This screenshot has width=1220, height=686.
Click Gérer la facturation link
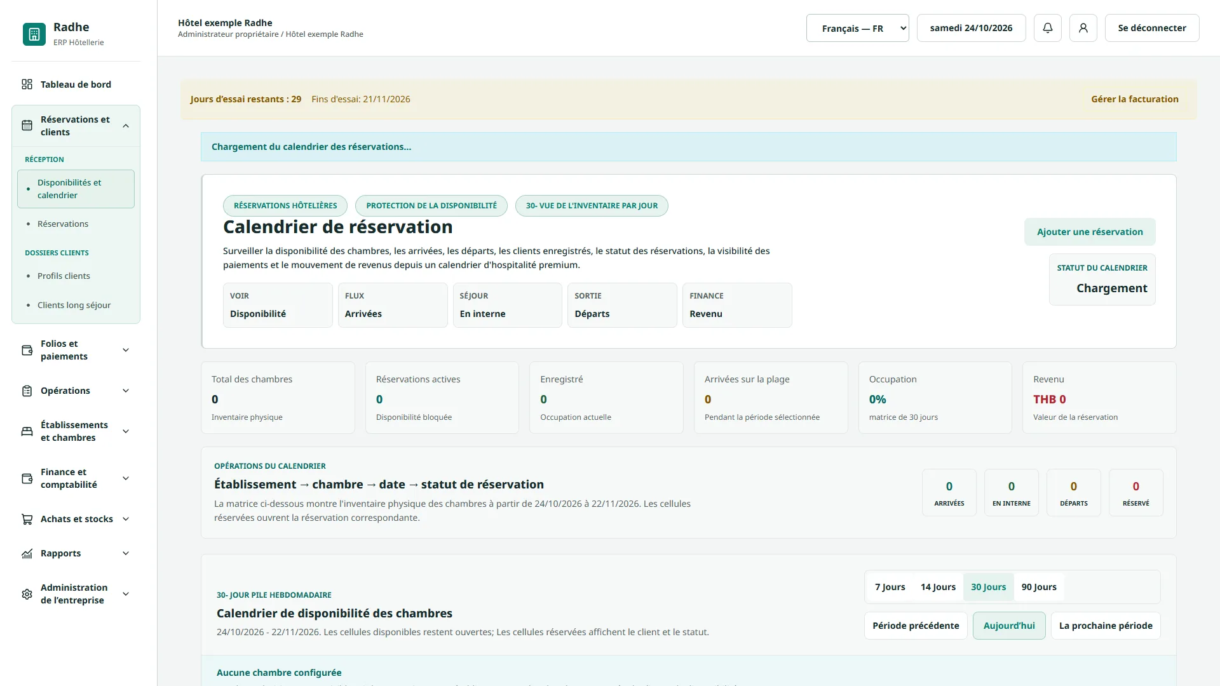pos(1135,99)
